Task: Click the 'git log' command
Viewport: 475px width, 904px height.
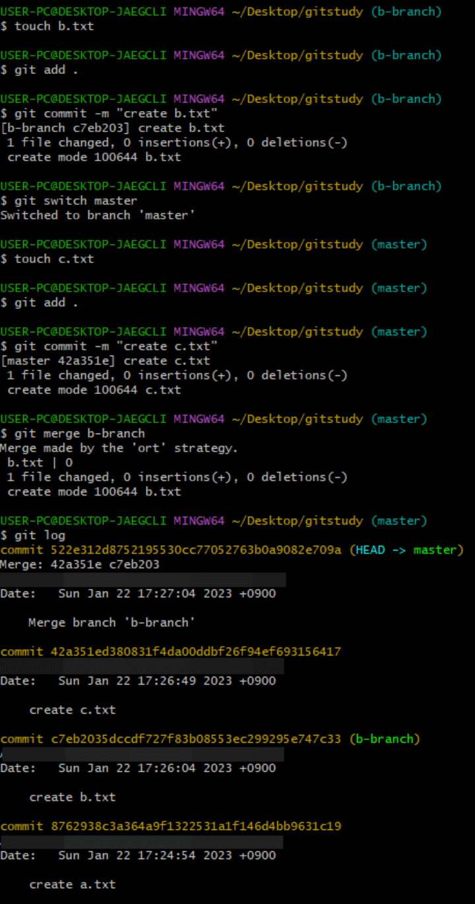Action: pos(32,535)
